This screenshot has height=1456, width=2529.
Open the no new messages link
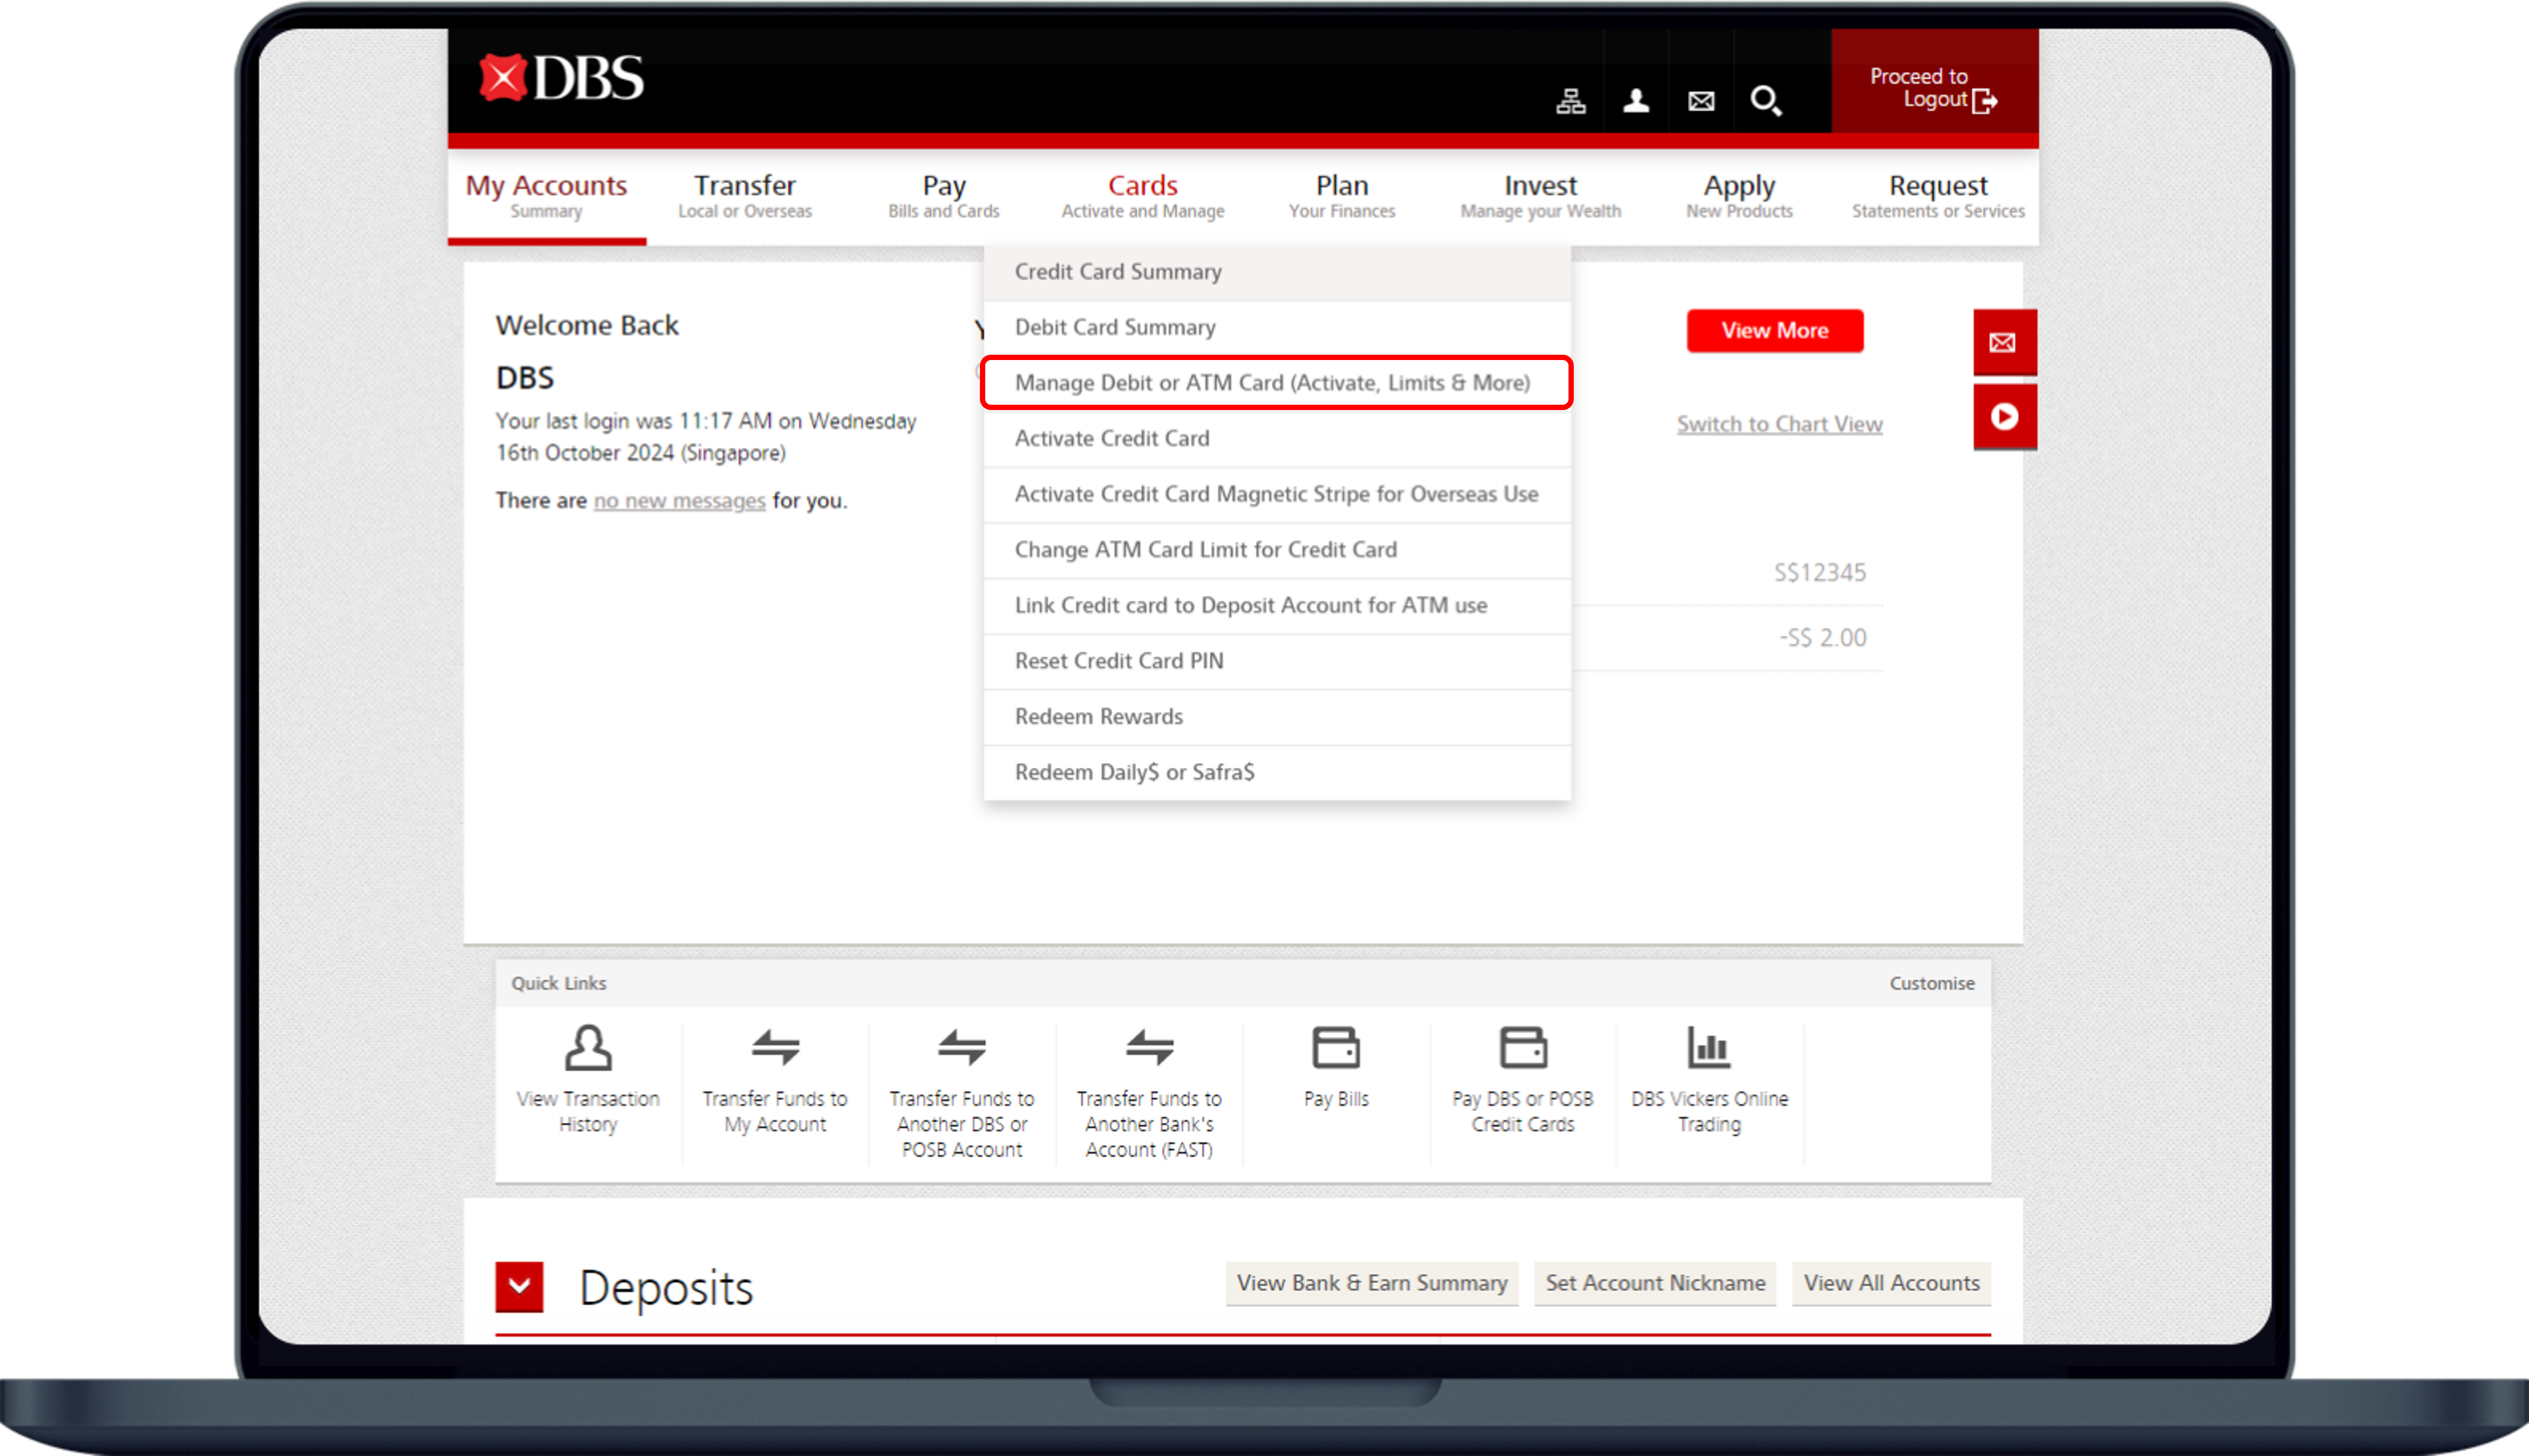coord(679,501)
